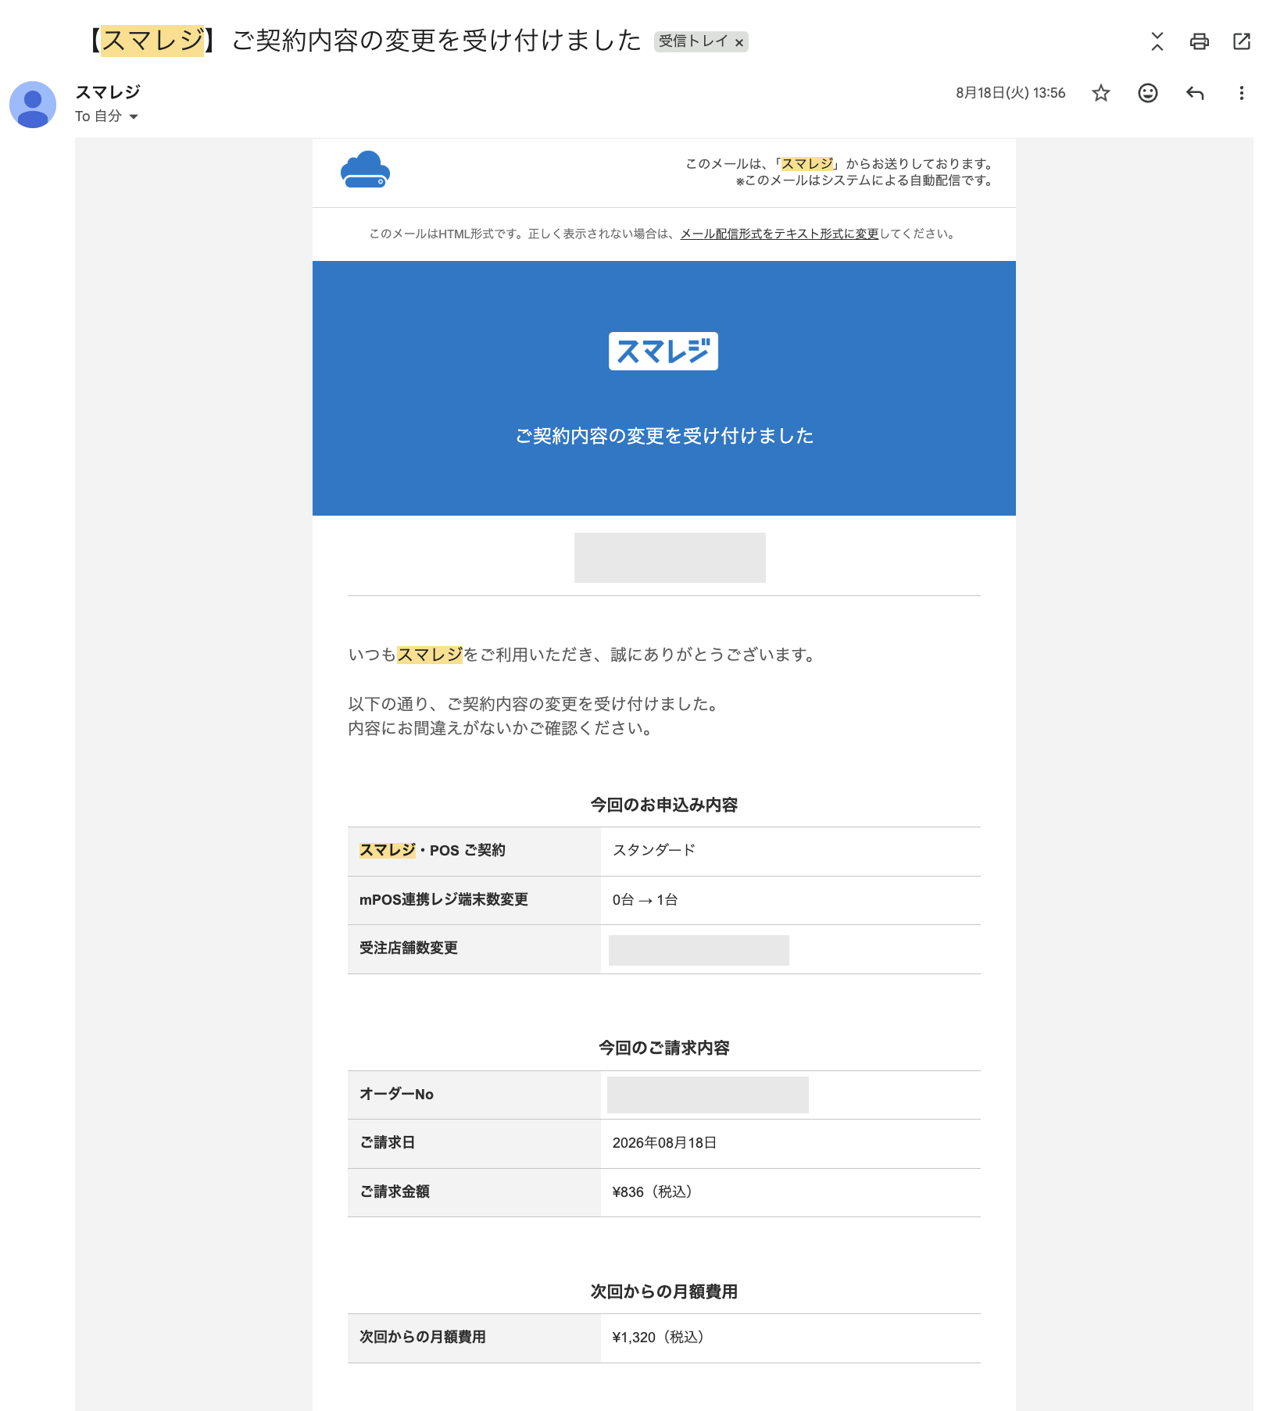Click the expand/collapse all arrows icon
Screen dimensions: 1266x1411
pos(1157,41)
